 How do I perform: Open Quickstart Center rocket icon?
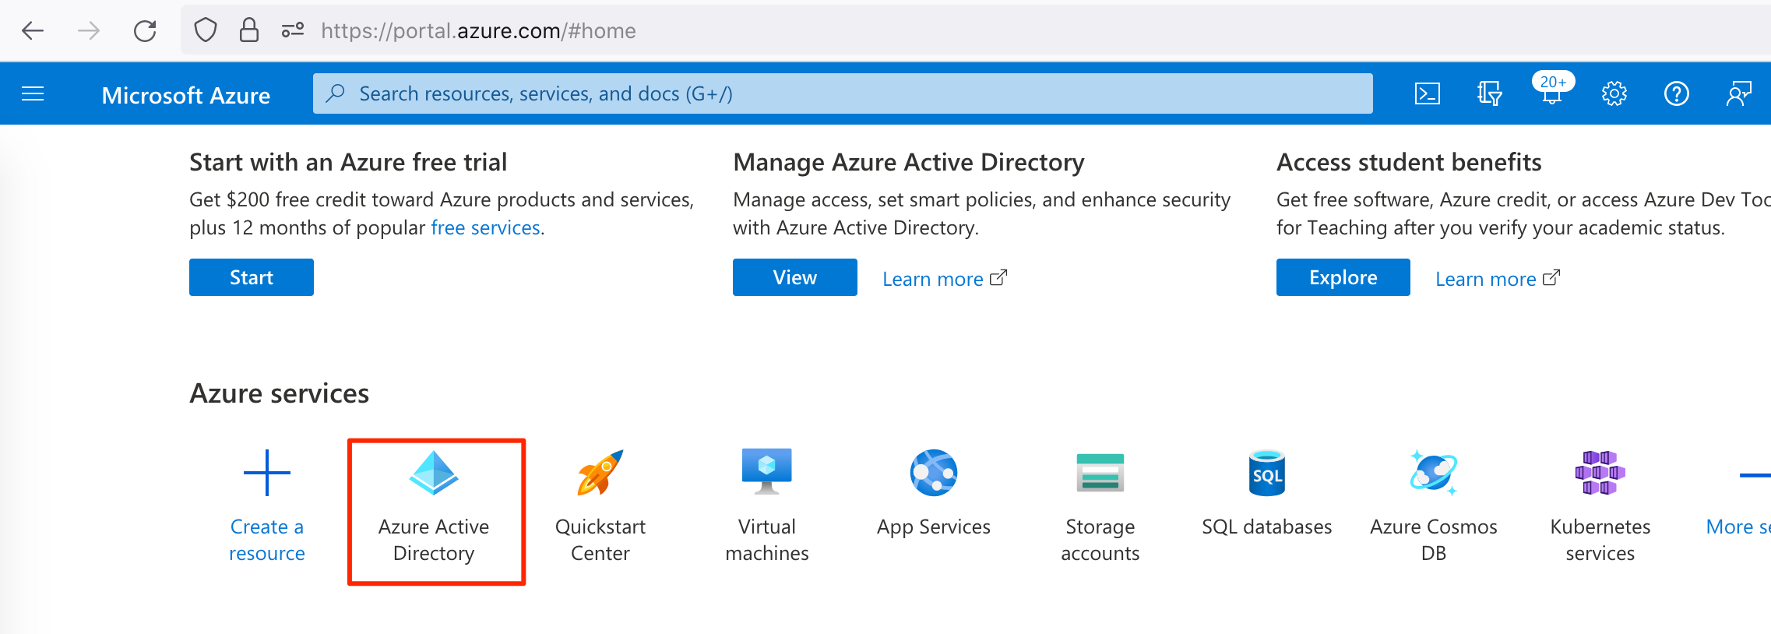[600, 473]
